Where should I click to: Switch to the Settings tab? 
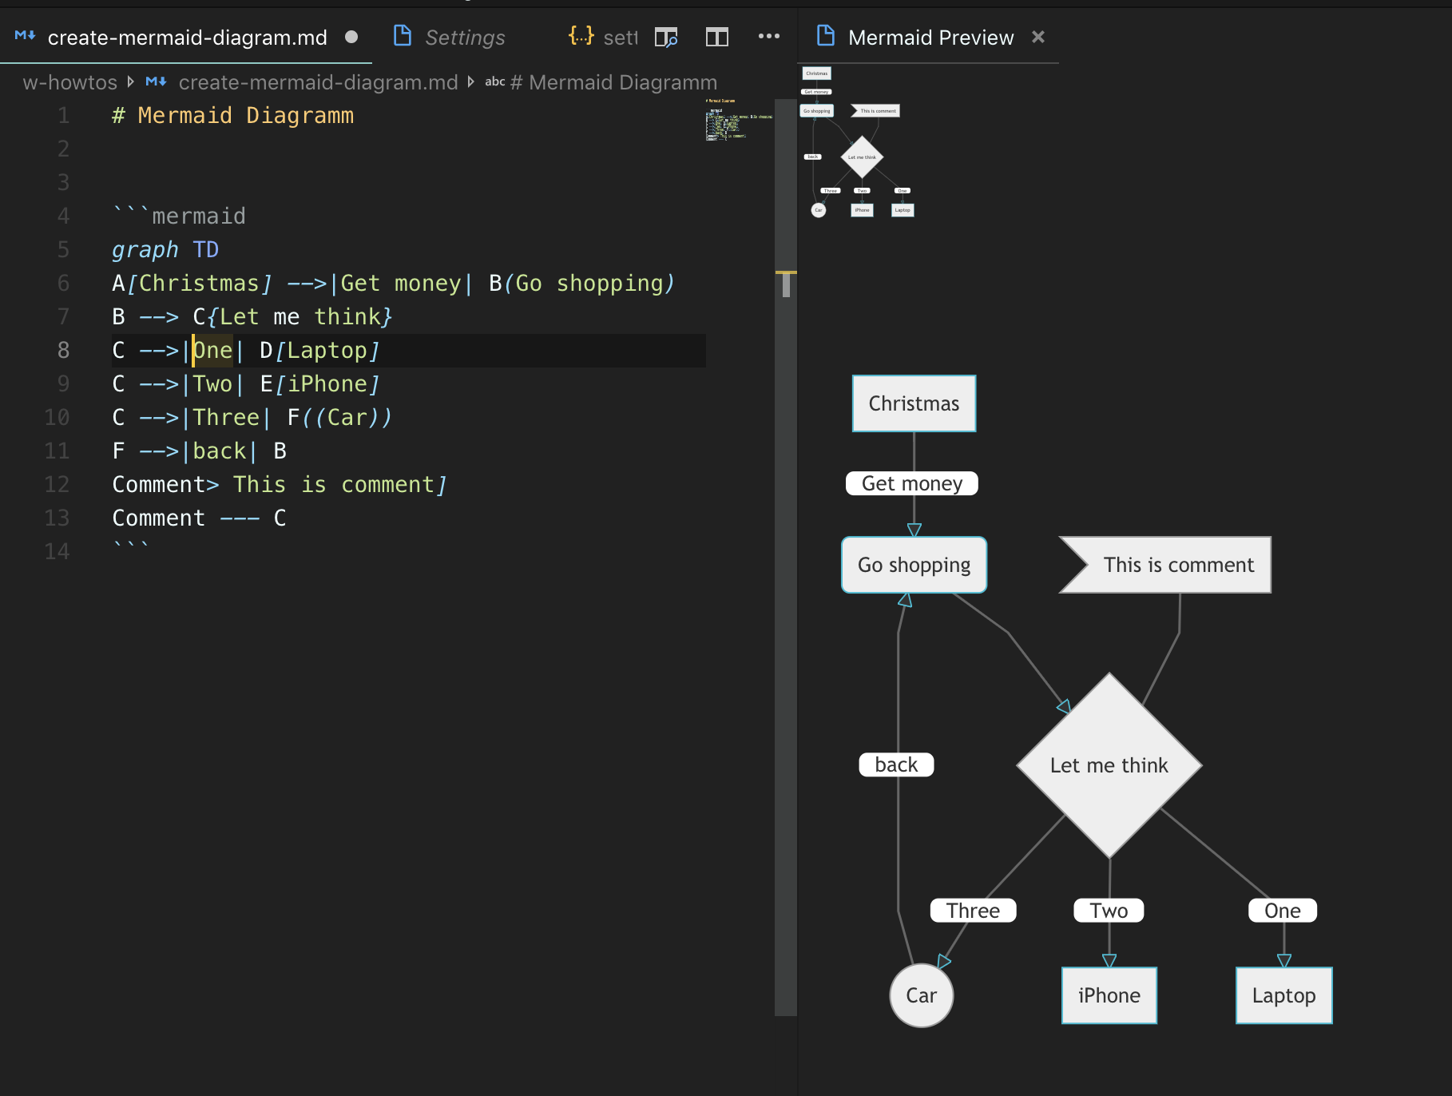coord(465,38)
